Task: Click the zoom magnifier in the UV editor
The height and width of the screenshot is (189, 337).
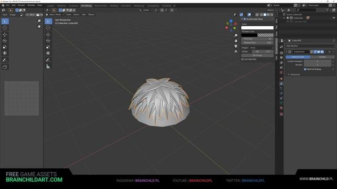Action: tap(39, 21)
